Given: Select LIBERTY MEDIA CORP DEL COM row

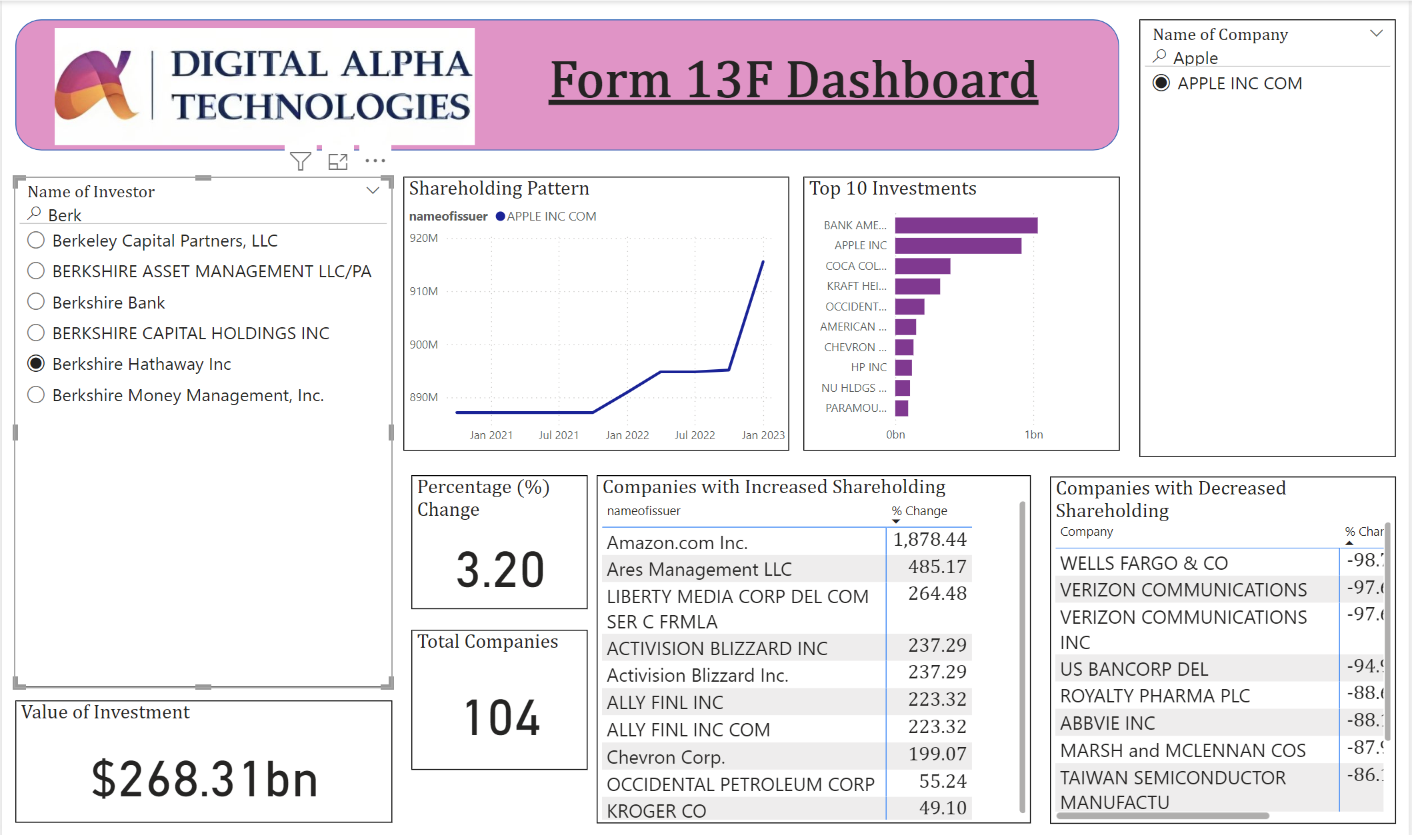Looking at the screenshot, I should click(x=787, y=608).
